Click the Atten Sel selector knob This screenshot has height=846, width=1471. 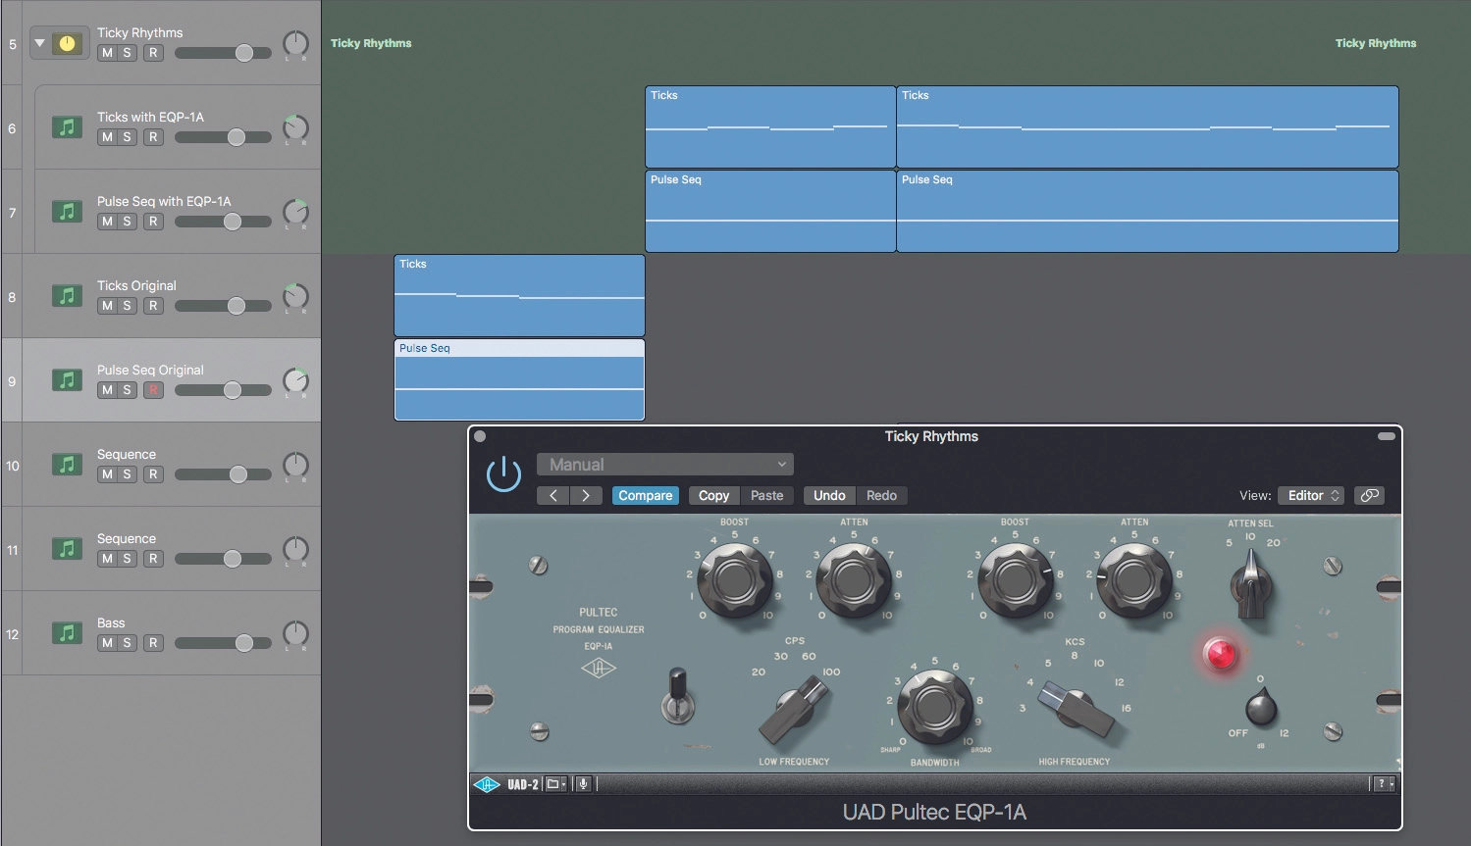point(1251,585)
